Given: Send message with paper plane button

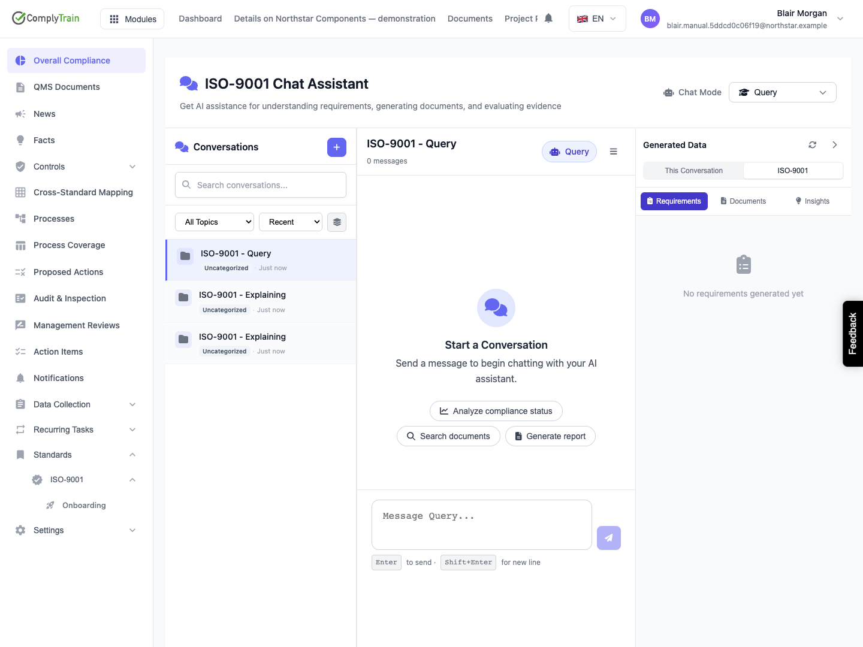Looking at the screenshot, I should 609,538.
